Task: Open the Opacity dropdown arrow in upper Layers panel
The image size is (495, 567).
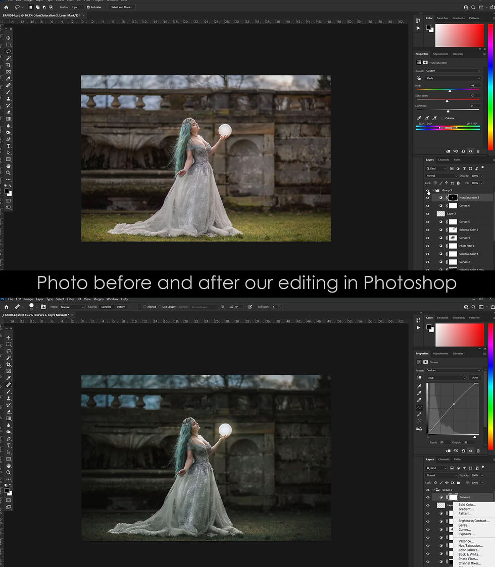Action: click(481, 176)
